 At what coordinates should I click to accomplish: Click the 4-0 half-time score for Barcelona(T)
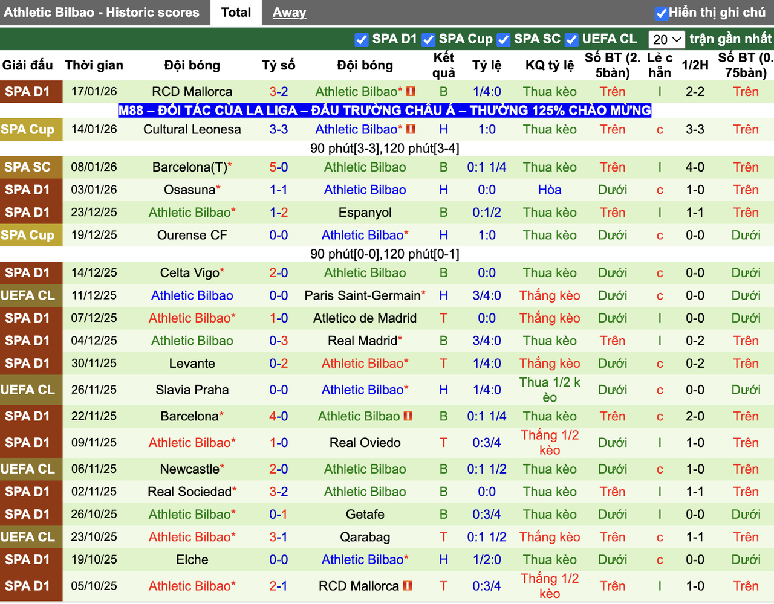[695, 167]
